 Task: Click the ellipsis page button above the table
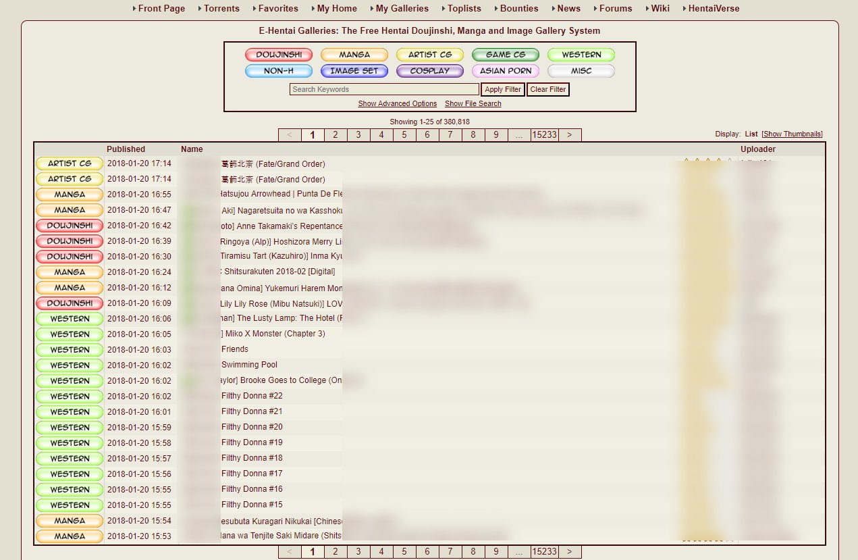click(x=519, y=134)
